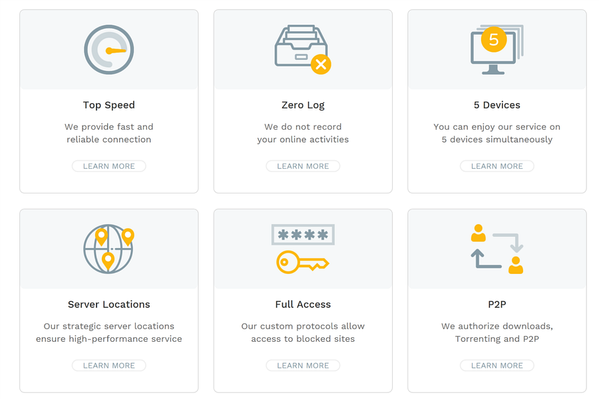Open Learn More under 5 Devices
599x399 pixels.
(x=497, y=166)
